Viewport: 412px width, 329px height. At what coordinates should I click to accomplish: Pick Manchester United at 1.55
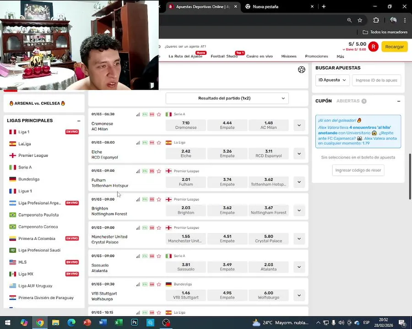click(x=186, y=239)
